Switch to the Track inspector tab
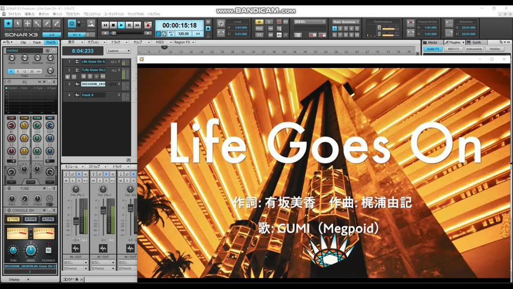This screenshot has width=513, height=289. (37, 43)
